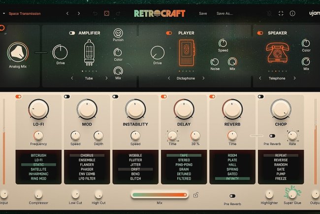
Task: Adjust the main Mix slider
Action: click(x=160, y=195)
